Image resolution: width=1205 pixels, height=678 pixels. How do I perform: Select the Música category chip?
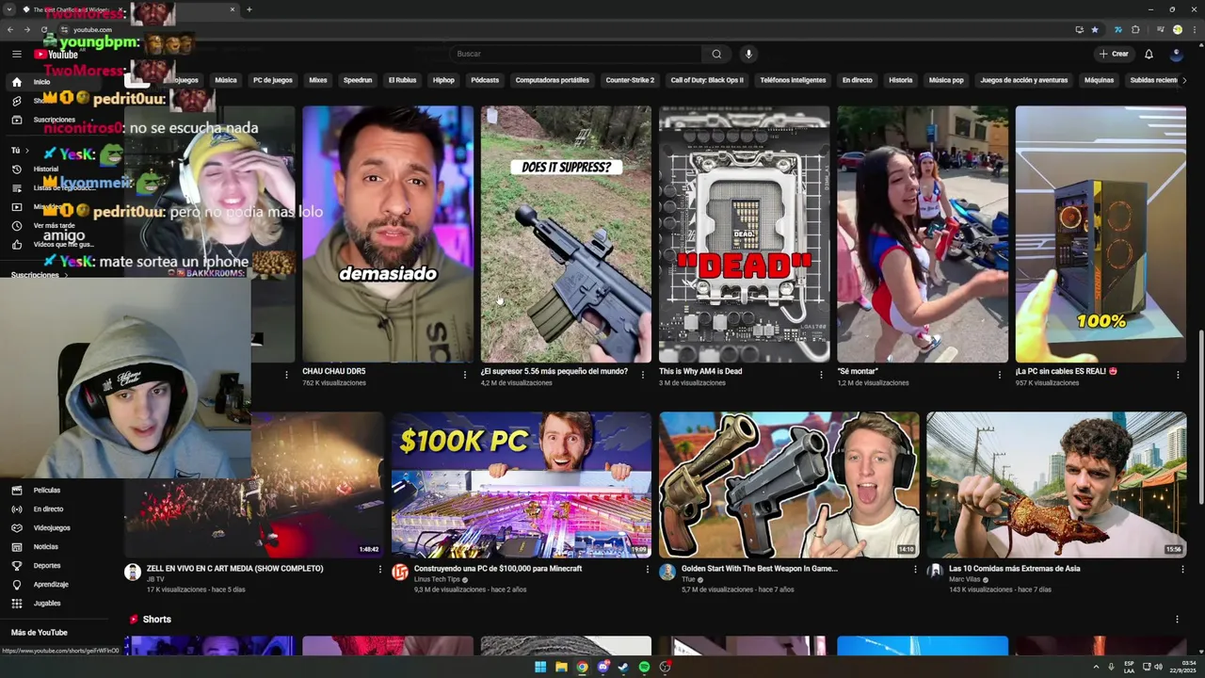coord(226,80)
